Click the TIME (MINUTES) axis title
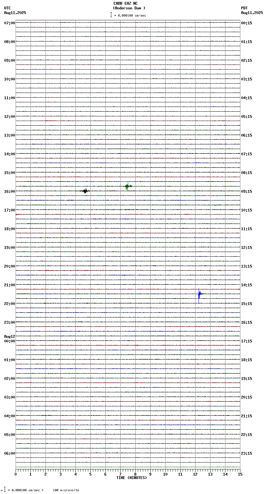This screenshot has height=494, width=265. click(132, 478)
